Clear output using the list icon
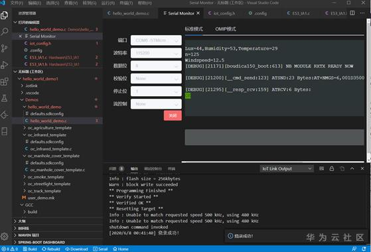 (321, 168)
